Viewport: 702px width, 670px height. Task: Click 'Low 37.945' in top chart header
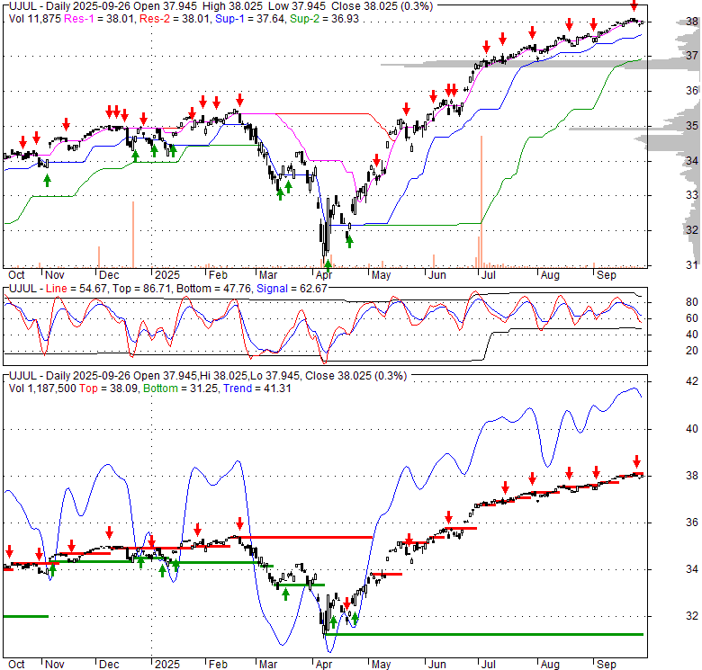295,6
